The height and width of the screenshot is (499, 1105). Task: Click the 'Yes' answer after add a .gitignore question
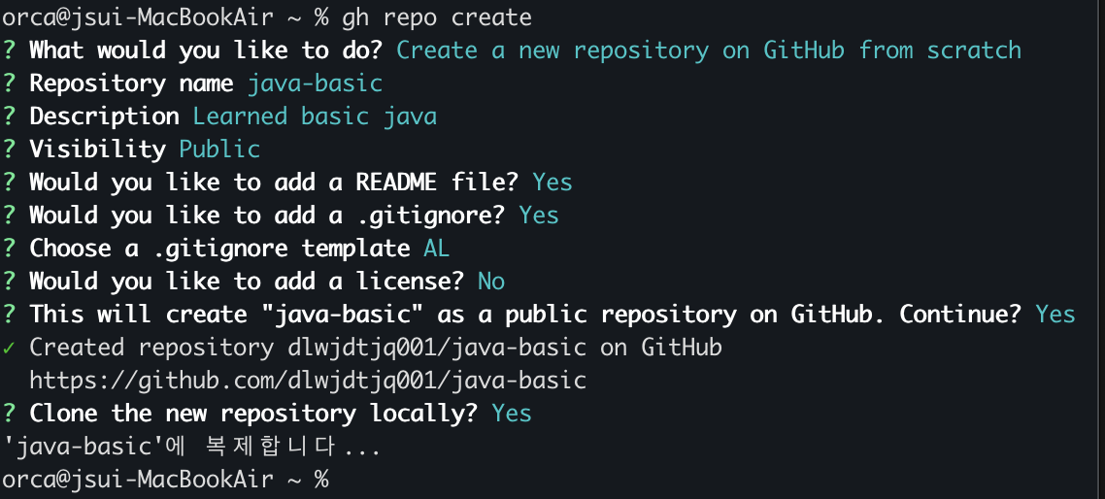(x=539, y=215)
